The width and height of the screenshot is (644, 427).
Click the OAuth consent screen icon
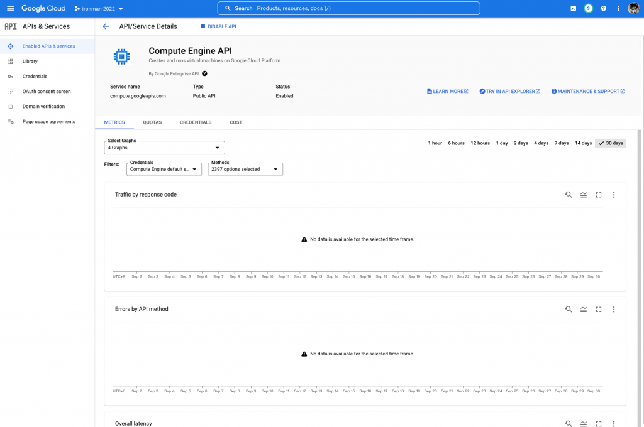click(11, 92)
